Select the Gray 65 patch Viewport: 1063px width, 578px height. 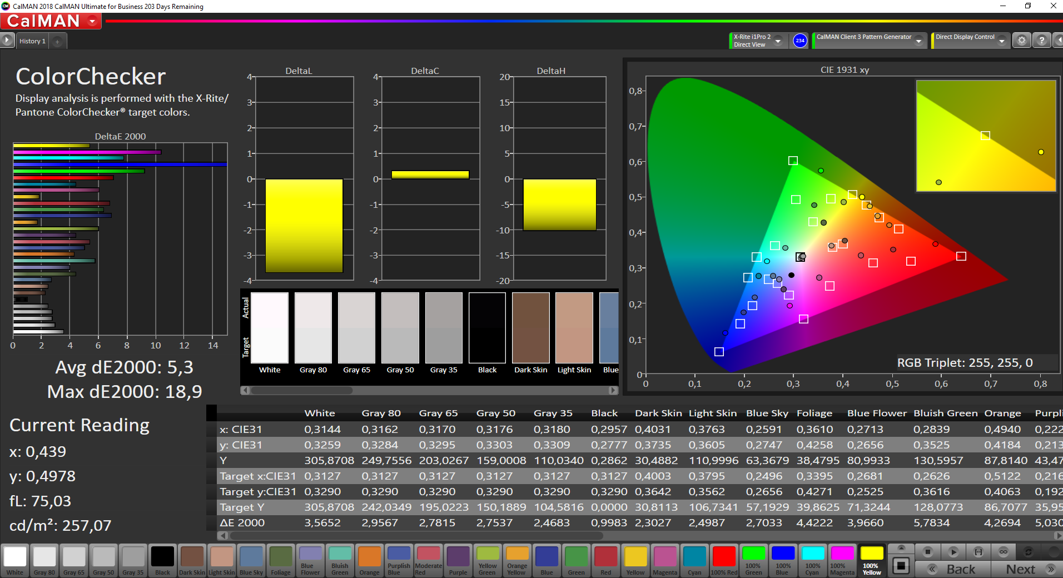74,561
